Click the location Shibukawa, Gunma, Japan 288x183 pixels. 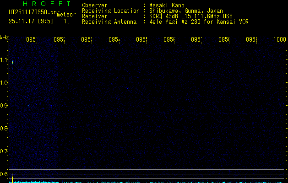click(x=186, y=11)
